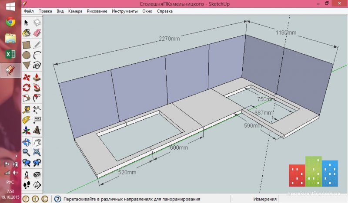Go to Next view zoom icon
The height and width of the screenshot is (203, 348).
pos(37,163)
